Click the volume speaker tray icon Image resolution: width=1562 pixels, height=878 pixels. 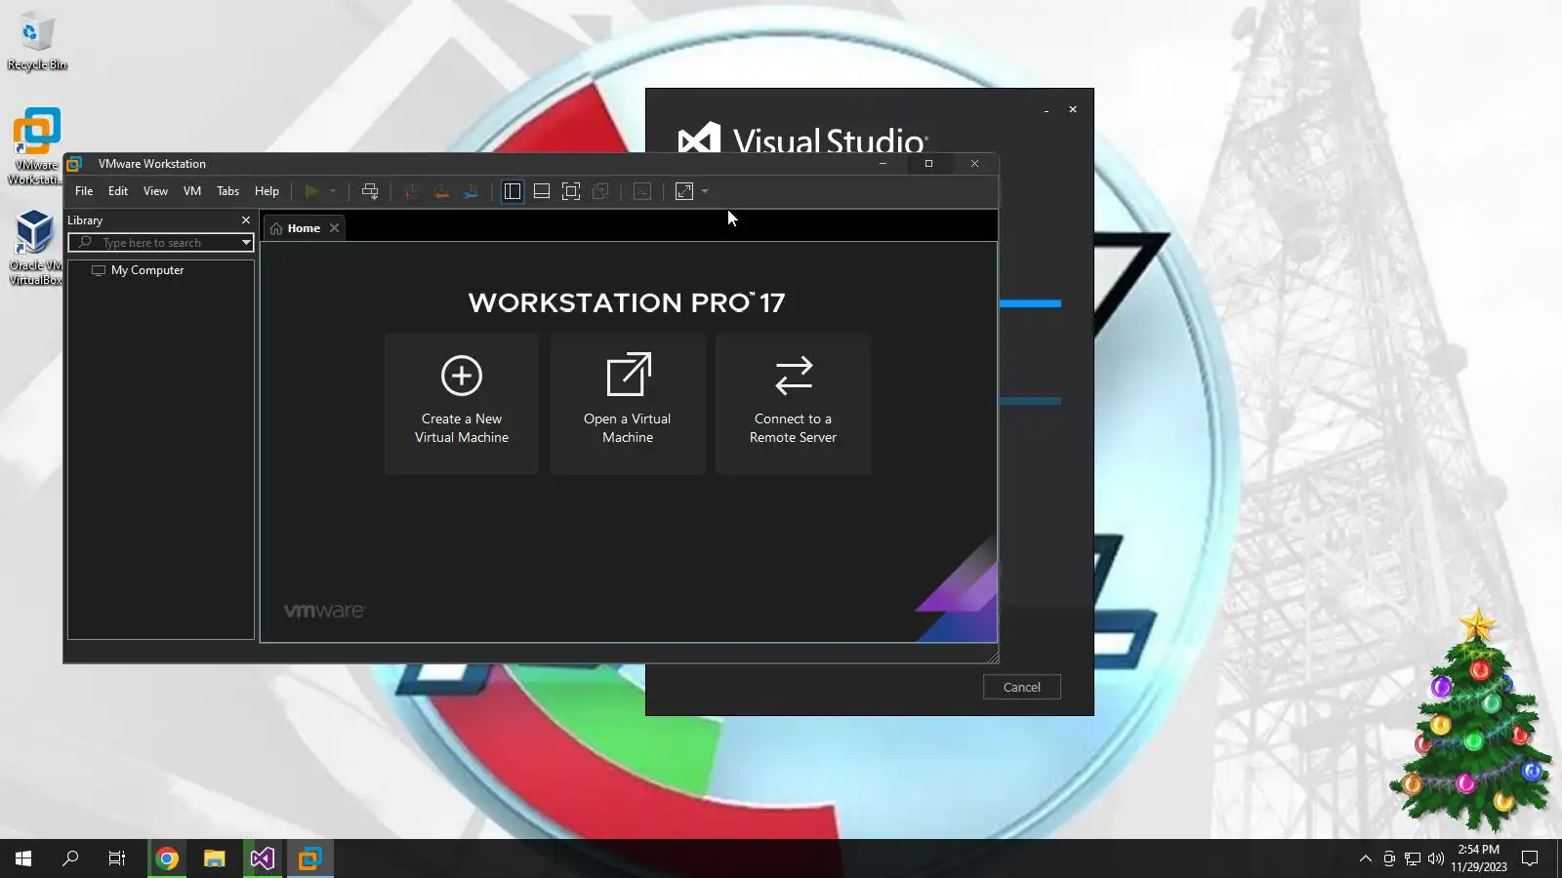1436,858
